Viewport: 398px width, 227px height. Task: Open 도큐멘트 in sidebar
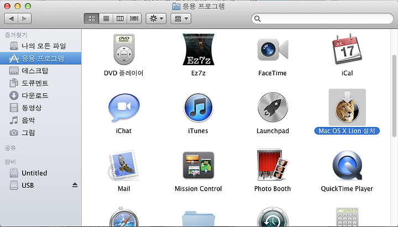click(x=40, y=83)
